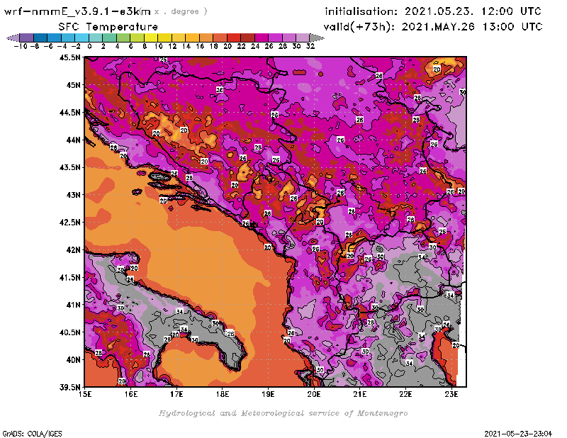Click the '39.5N' latitude label
Screen dimensions: 567x438
tap(69, 387)
